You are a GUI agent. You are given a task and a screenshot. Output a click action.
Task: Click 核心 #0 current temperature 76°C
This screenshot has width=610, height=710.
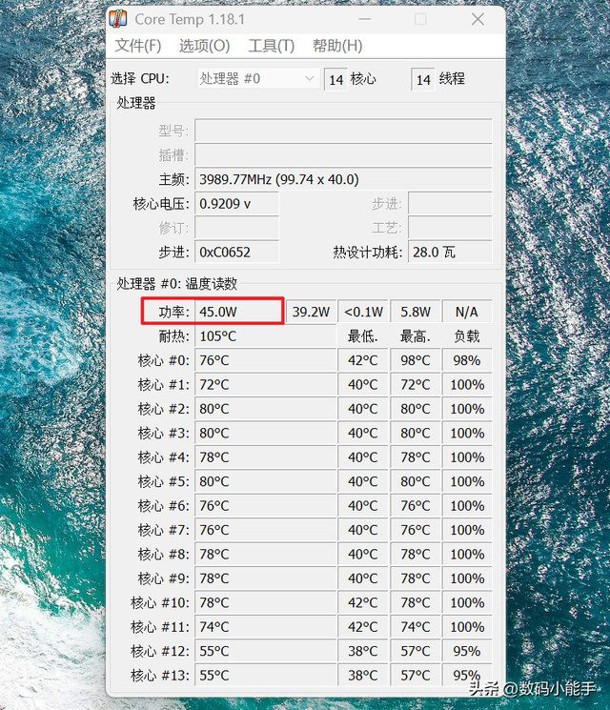(265, 360)
